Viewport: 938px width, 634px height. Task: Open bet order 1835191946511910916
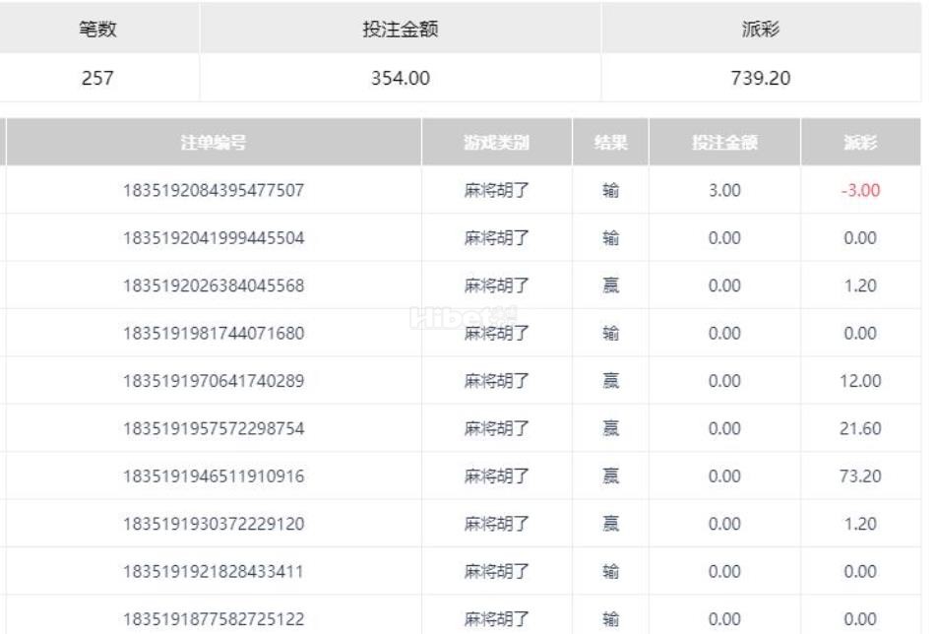tap(213, 476)
